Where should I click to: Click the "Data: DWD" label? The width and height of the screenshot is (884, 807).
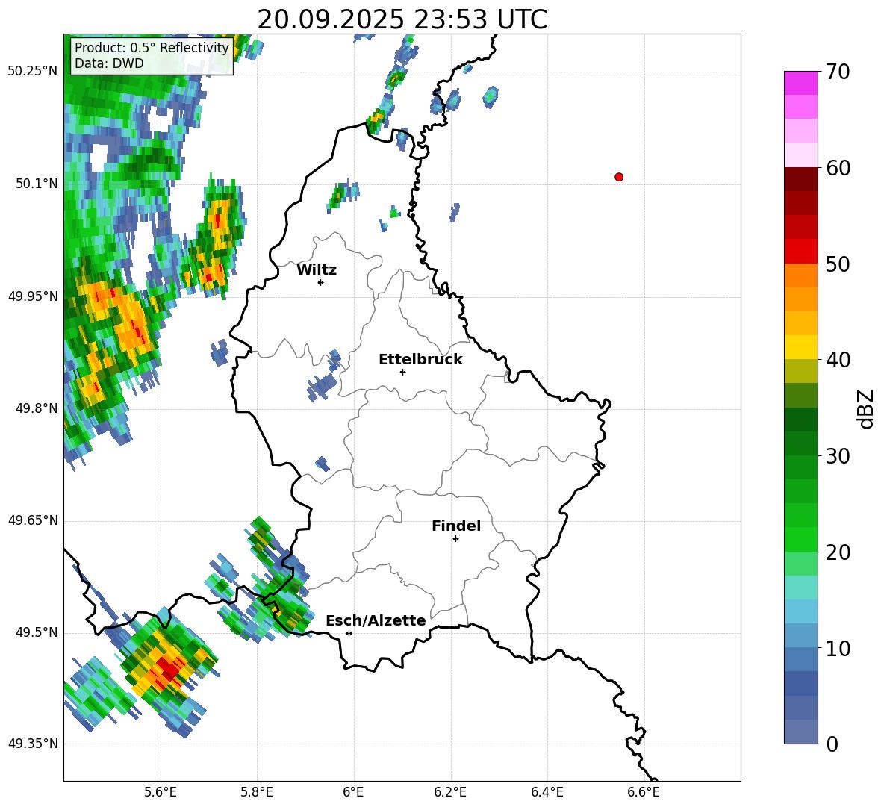(109, 63)
